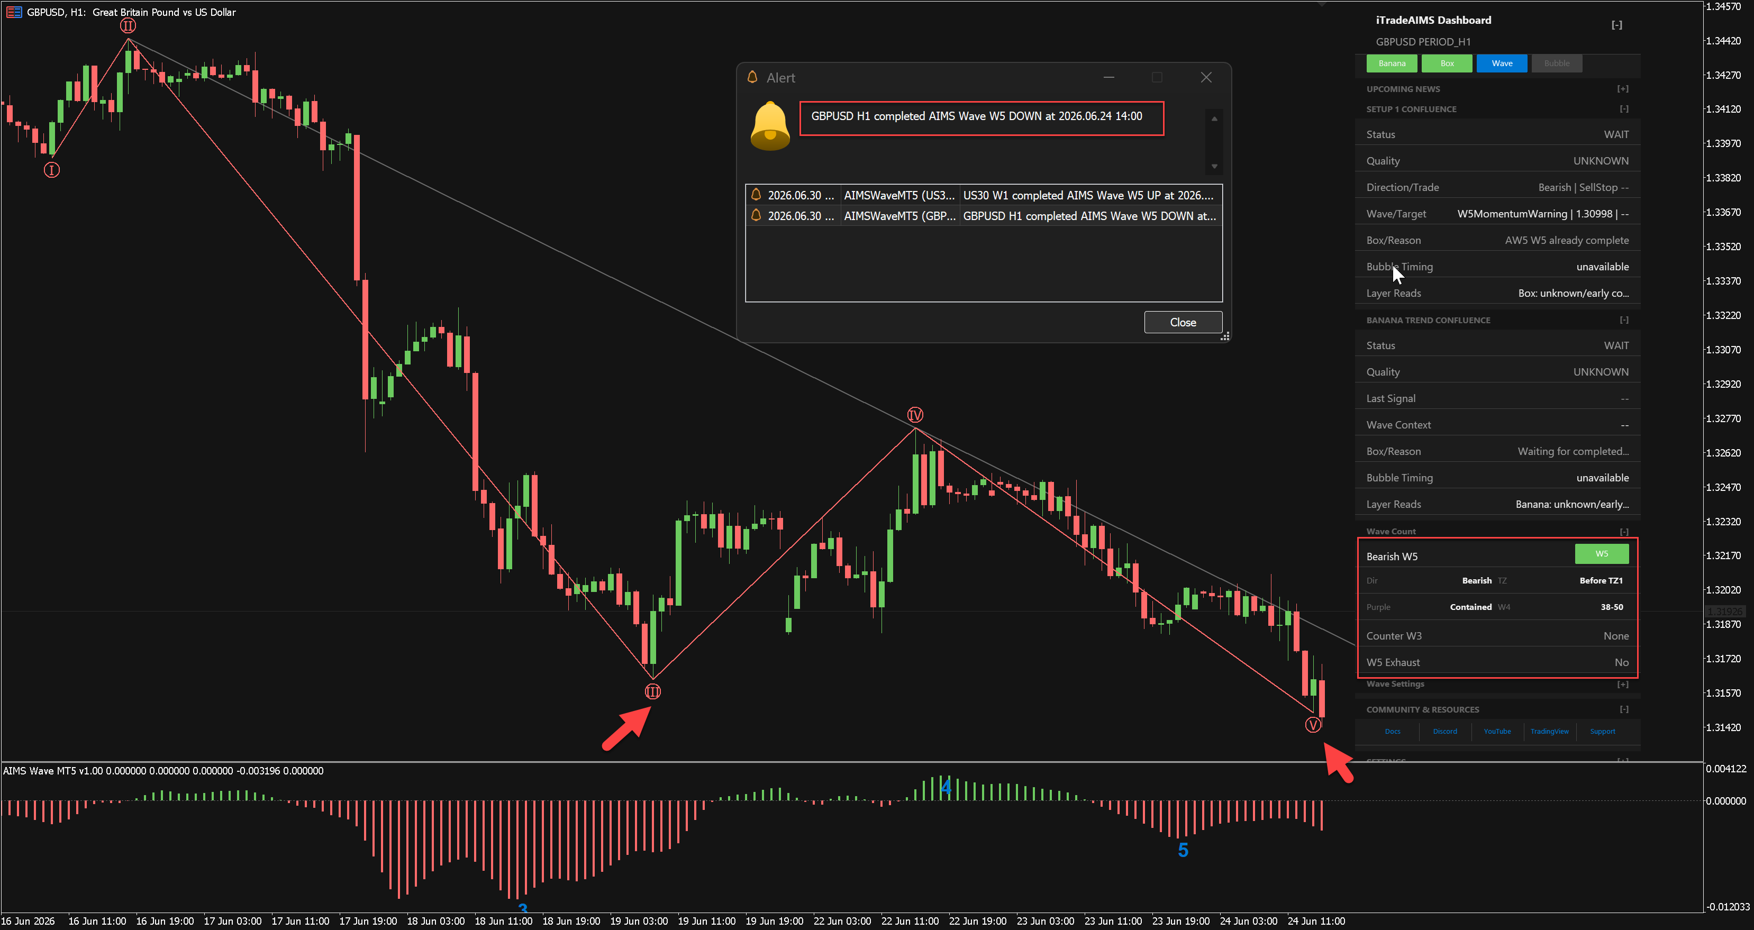Select the bell icon in the US30 alert row
This screenshot has height=930, width=1754.
pyautogui.click(x=756, y=195)
